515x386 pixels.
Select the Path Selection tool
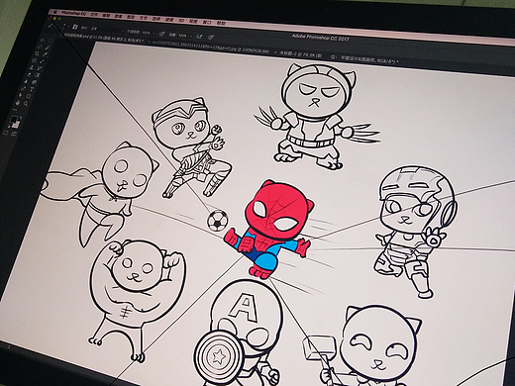20,95
